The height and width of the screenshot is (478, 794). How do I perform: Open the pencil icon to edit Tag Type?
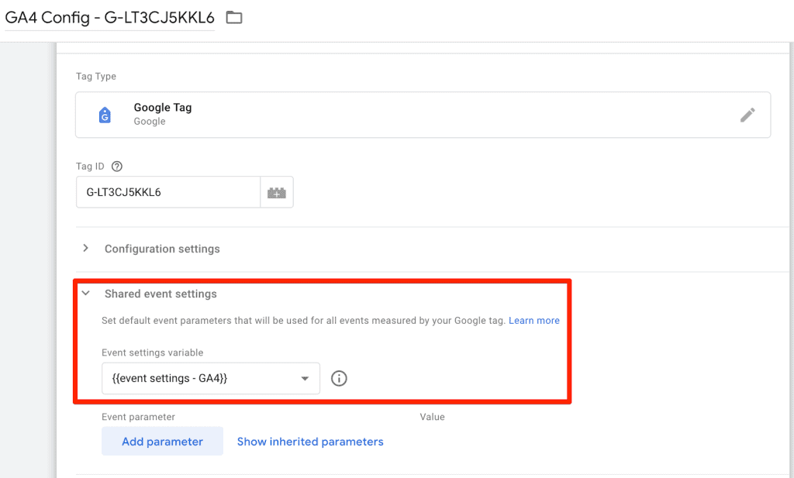[747, 115]
